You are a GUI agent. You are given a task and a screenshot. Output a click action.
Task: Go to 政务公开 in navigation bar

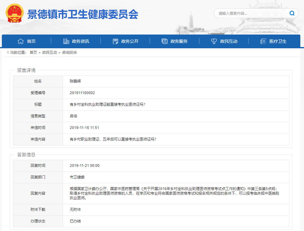click(130, 41)
